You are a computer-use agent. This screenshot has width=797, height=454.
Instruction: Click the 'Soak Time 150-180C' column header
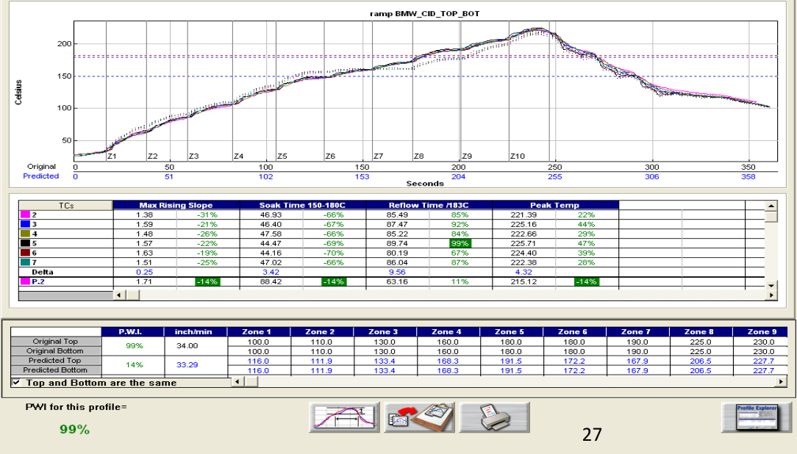pyautogui.click(x=302, y=205)
